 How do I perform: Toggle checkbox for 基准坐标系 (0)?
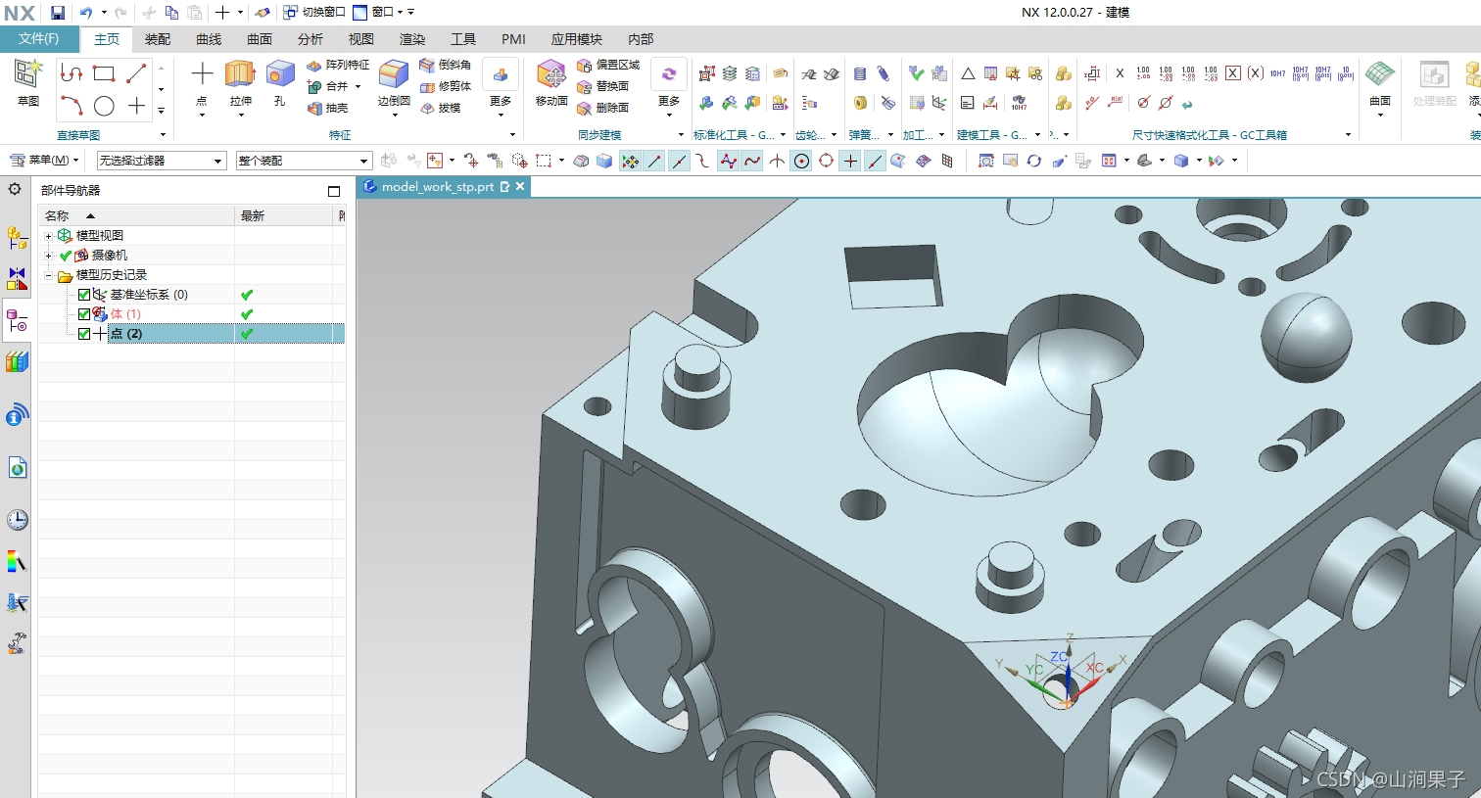(x=84, y=295)
